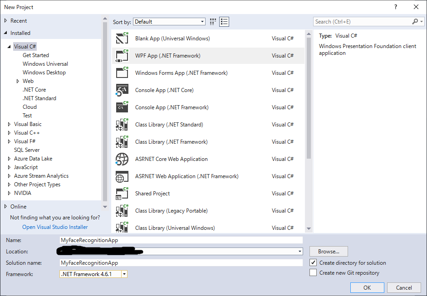Open the Location path dropdown arrow

tap(300, 252)
